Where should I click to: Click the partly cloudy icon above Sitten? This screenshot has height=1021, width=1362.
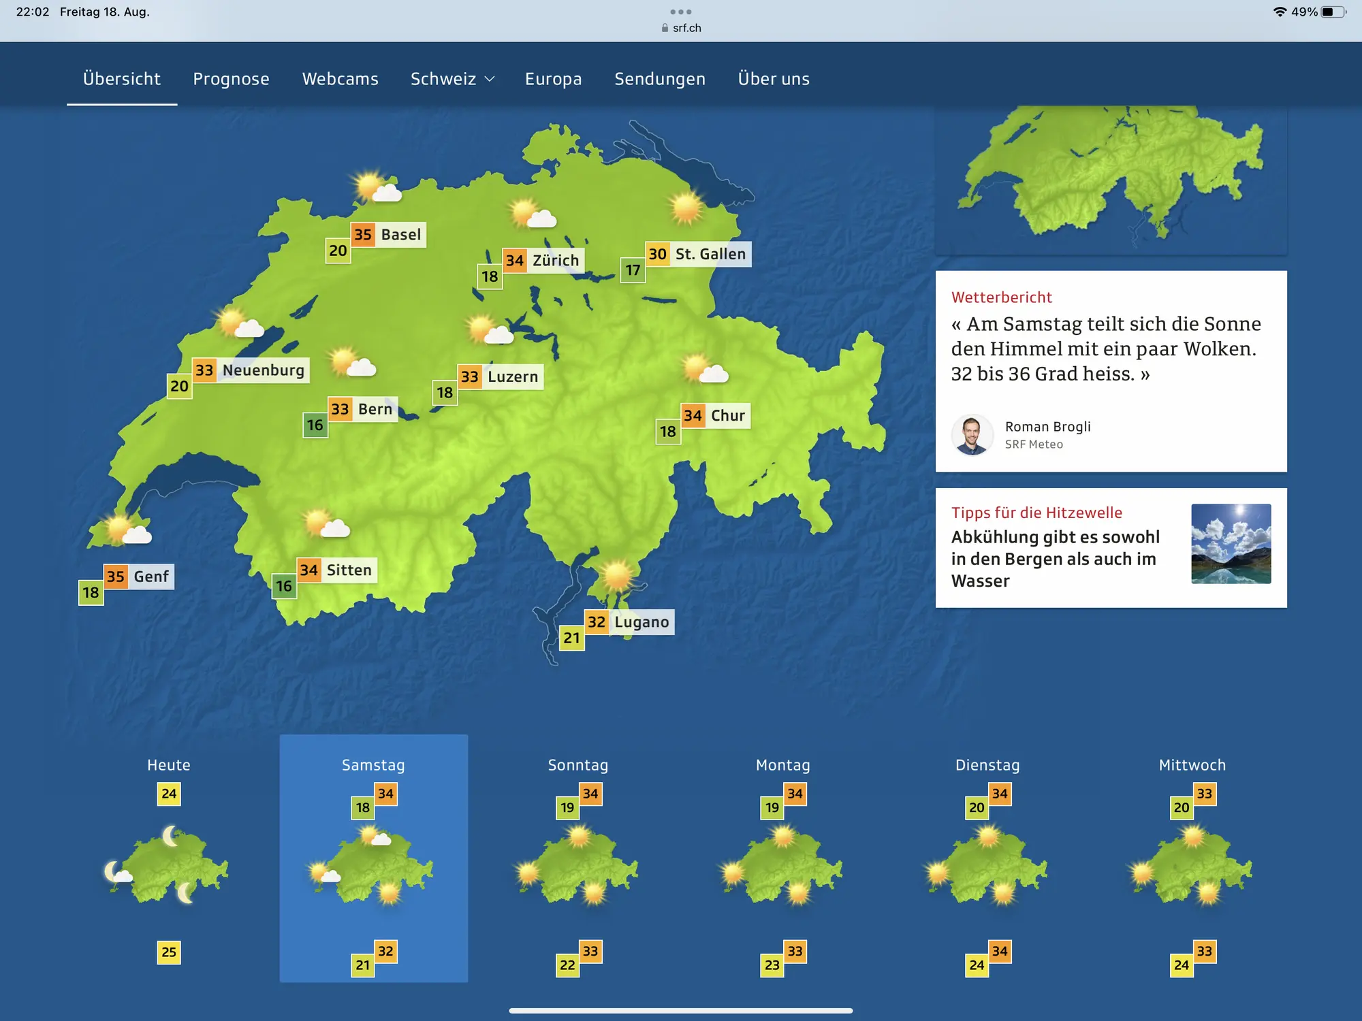(326, 524)
